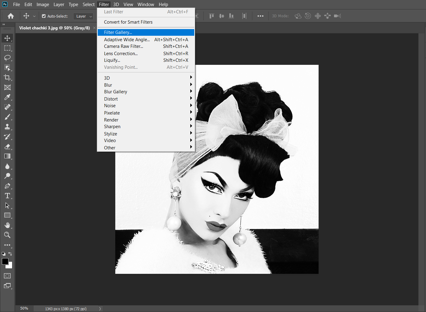Viewport: 426px width, 312px height.
Task: Expand the Distort submenu
Action: click(146, 99)
